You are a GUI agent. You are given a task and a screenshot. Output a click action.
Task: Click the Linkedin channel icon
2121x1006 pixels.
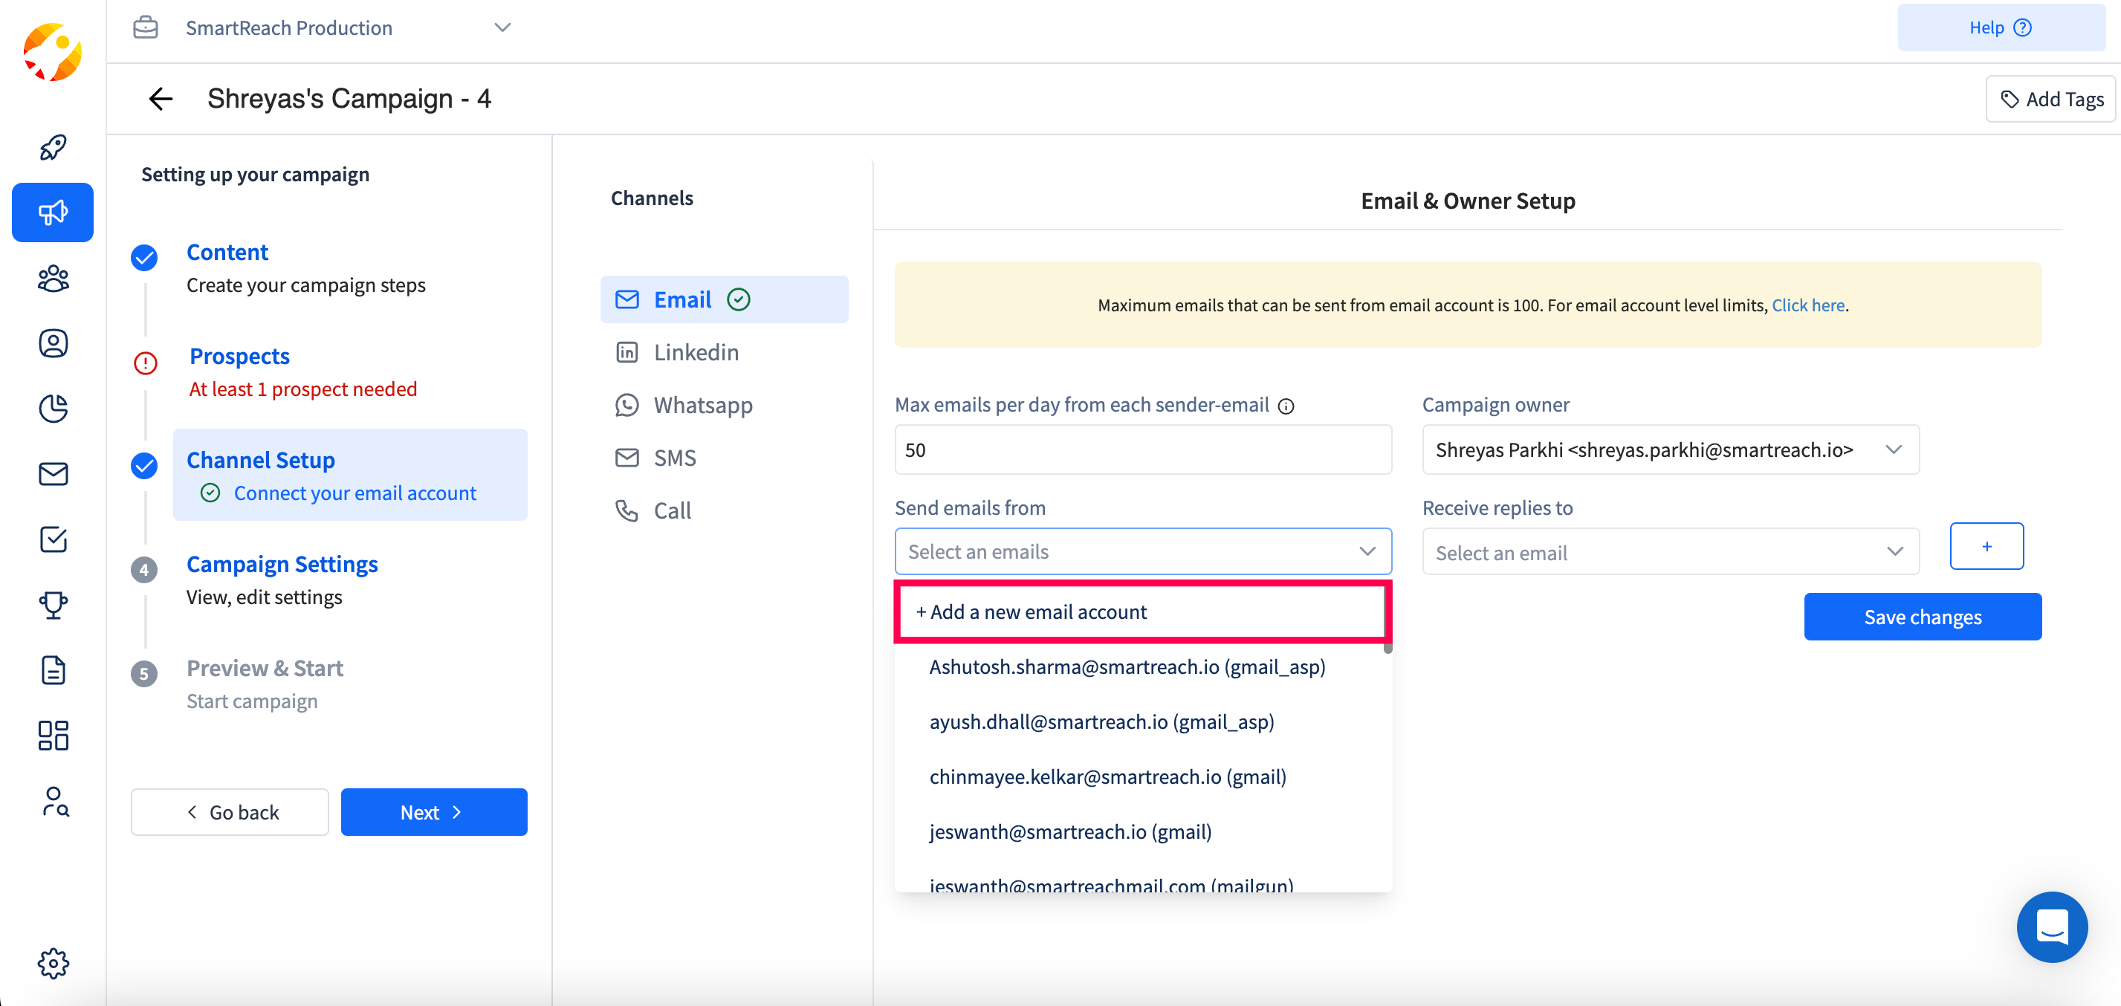[x=626, y=352]
